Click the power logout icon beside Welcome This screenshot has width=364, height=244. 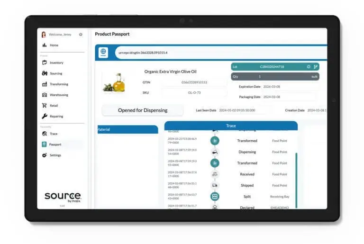coord(81,35)
